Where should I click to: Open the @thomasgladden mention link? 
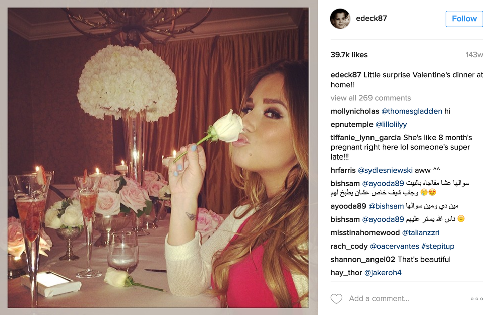pos(411,111)
